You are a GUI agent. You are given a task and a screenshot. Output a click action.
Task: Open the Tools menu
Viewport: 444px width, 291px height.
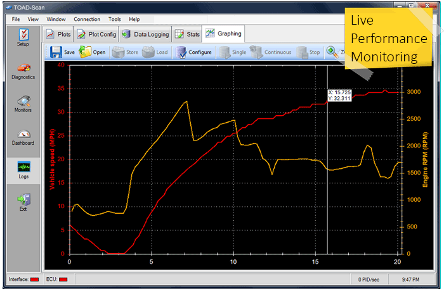coord(115,19)
